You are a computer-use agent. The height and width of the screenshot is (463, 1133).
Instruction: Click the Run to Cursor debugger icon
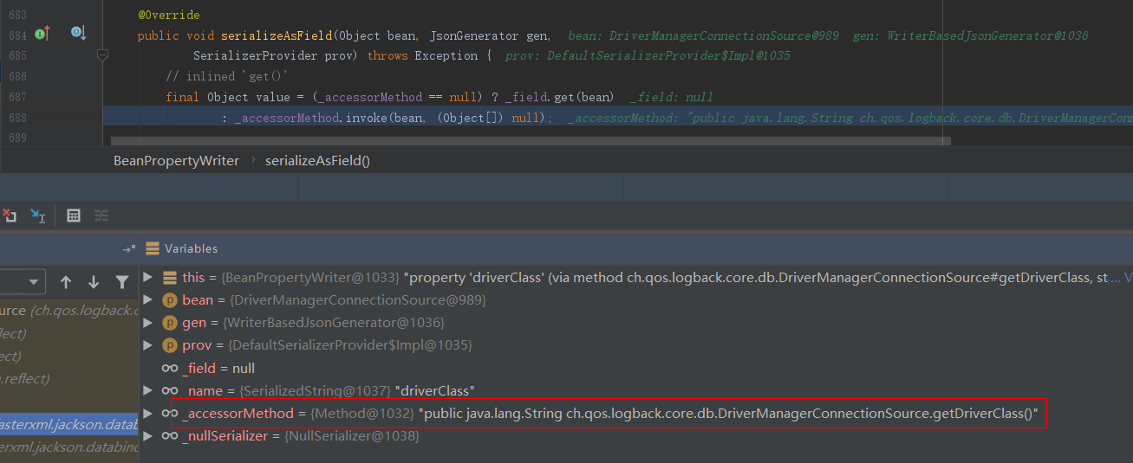click(37, 215)
